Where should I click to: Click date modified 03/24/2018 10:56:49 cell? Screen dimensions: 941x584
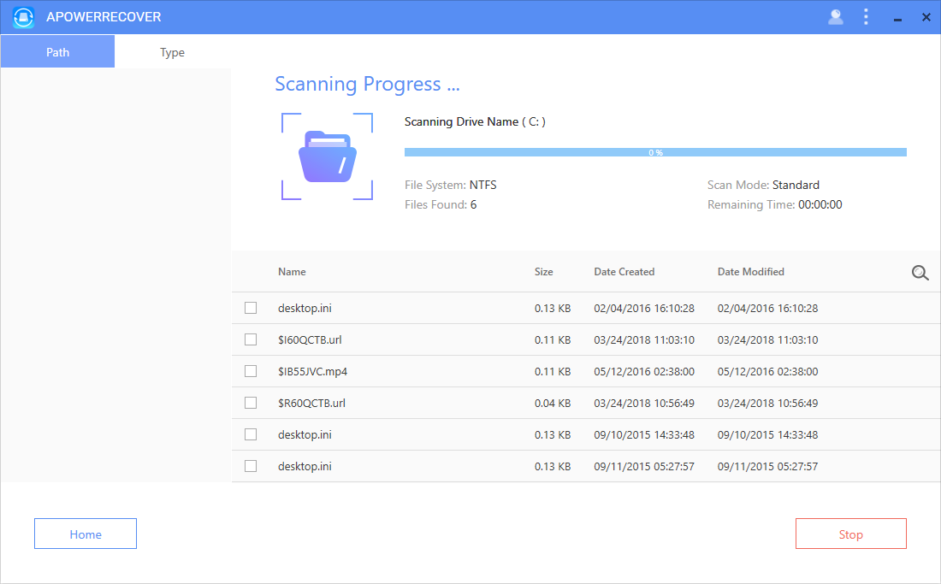pyautogui.click(x=767, y=404)
